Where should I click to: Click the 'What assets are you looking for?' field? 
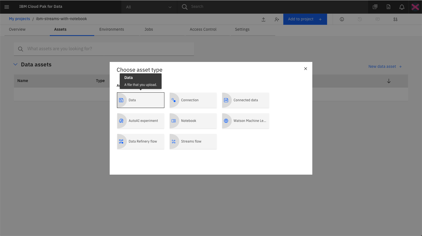pos(104,49)
